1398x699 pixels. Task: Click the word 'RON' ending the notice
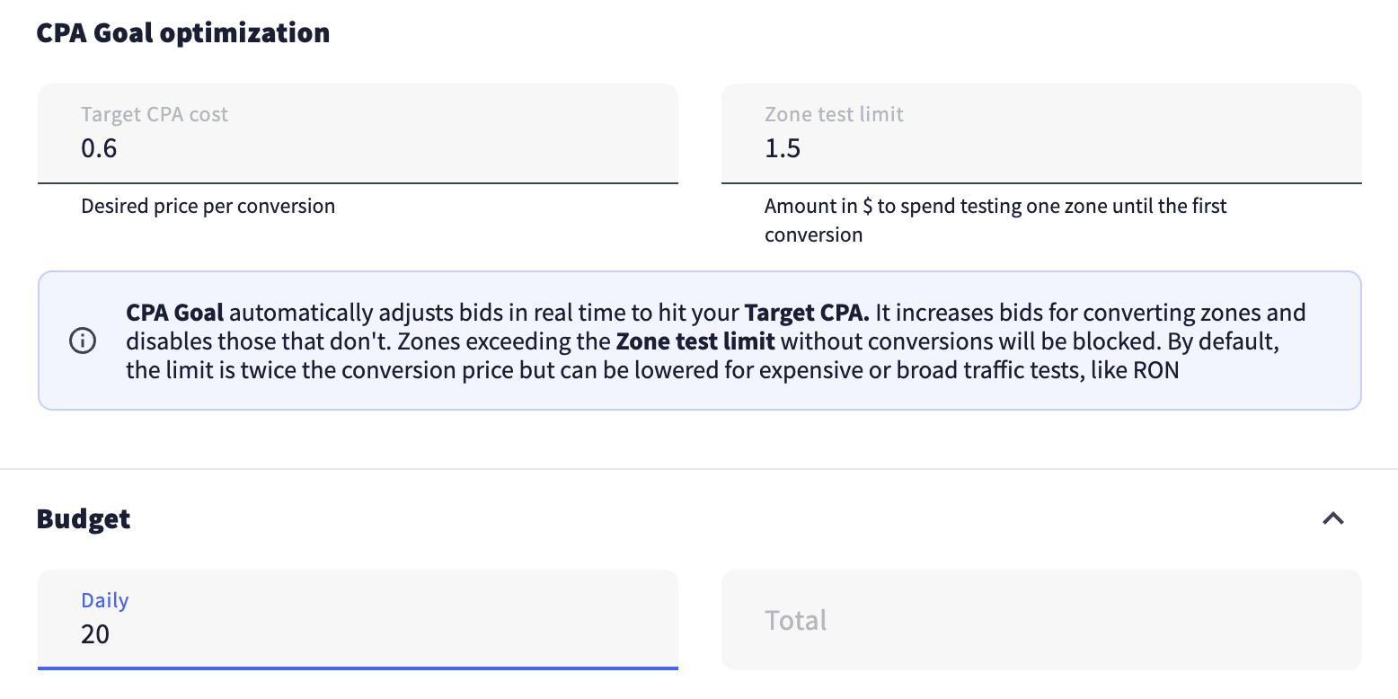coord(1155,369)
